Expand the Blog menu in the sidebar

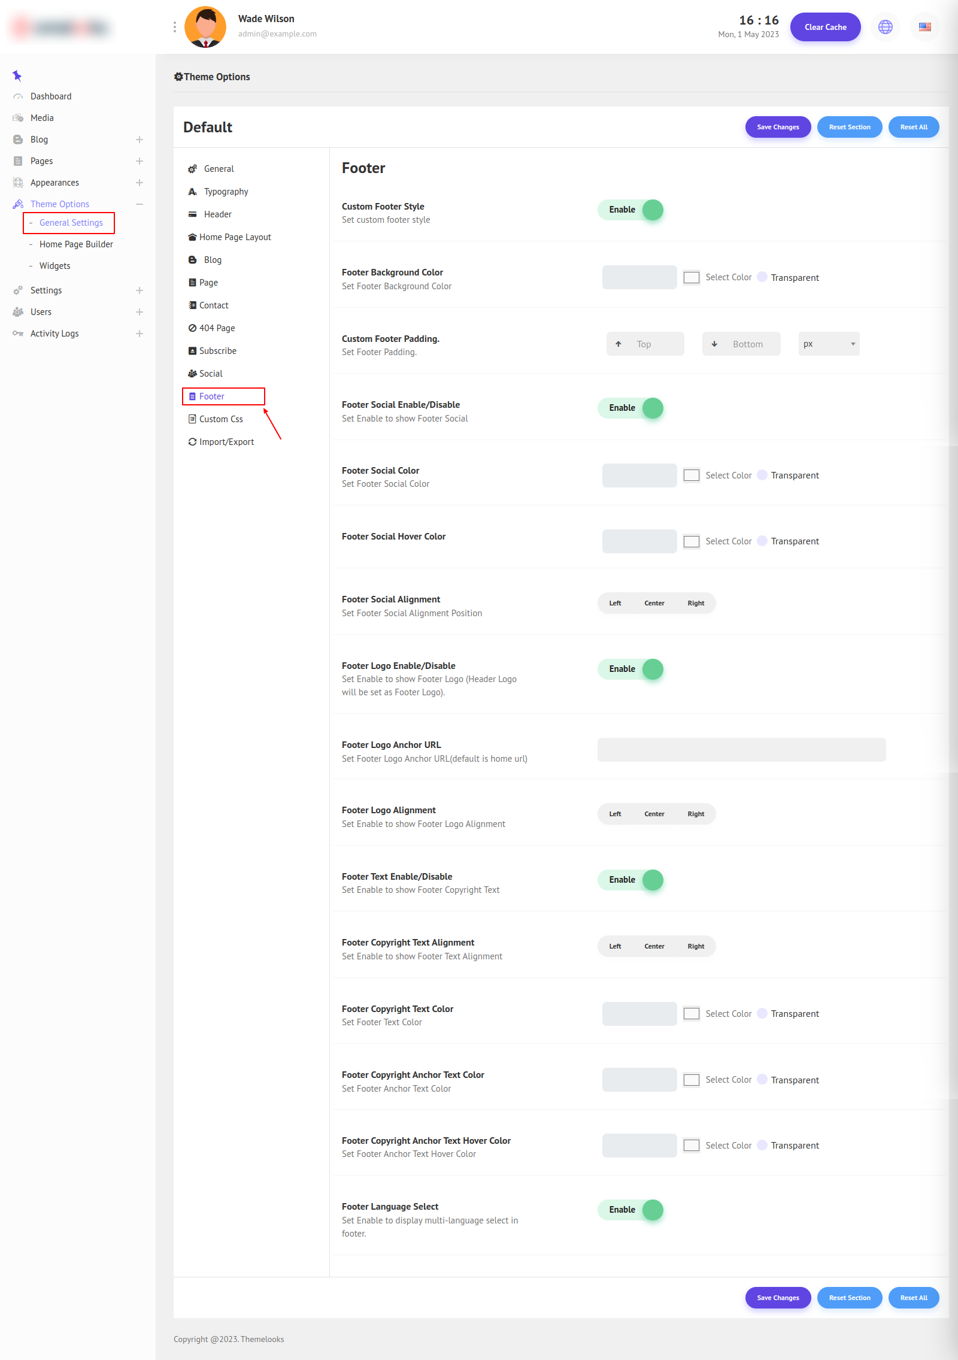[140, 140]
